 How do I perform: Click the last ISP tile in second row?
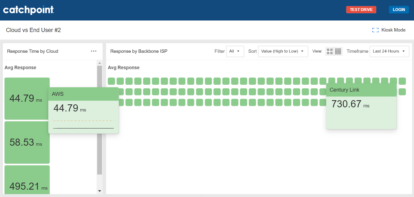point(402,92)
